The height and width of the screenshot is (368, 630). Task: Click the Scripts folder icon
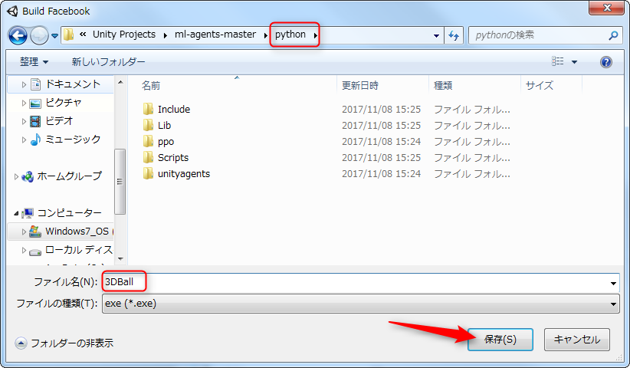pos(148,157)
